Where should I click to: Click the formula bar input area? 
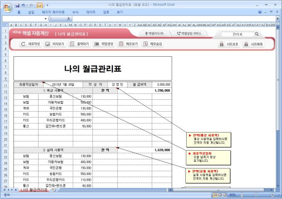(173, 19)
